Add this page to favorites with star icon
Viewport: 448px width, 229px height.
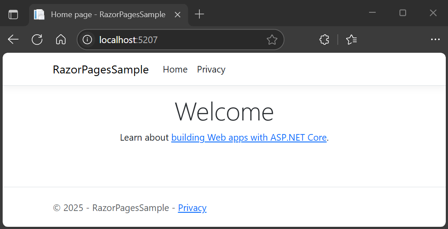272,40
